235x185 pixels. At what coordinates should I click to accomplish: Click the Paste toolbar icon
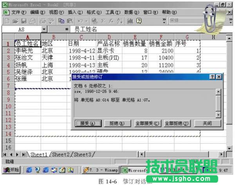point(70,21)
